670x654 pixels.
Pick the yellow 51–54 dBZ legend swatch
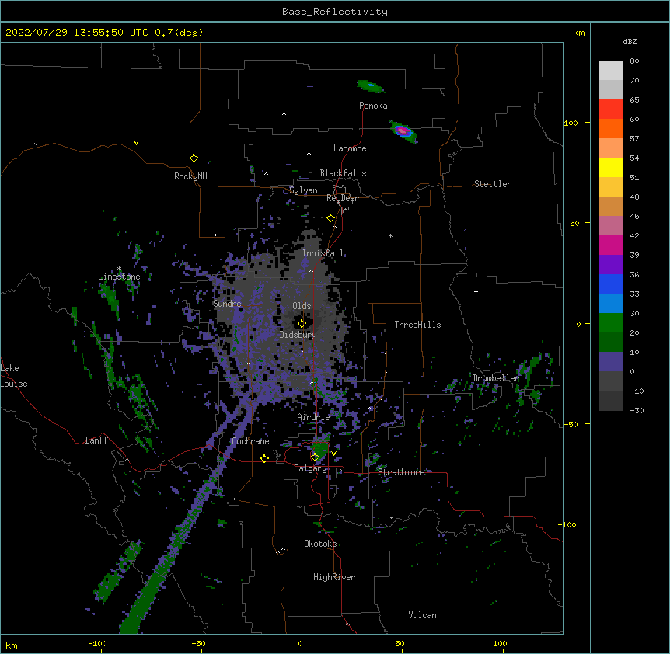point(611,167)
